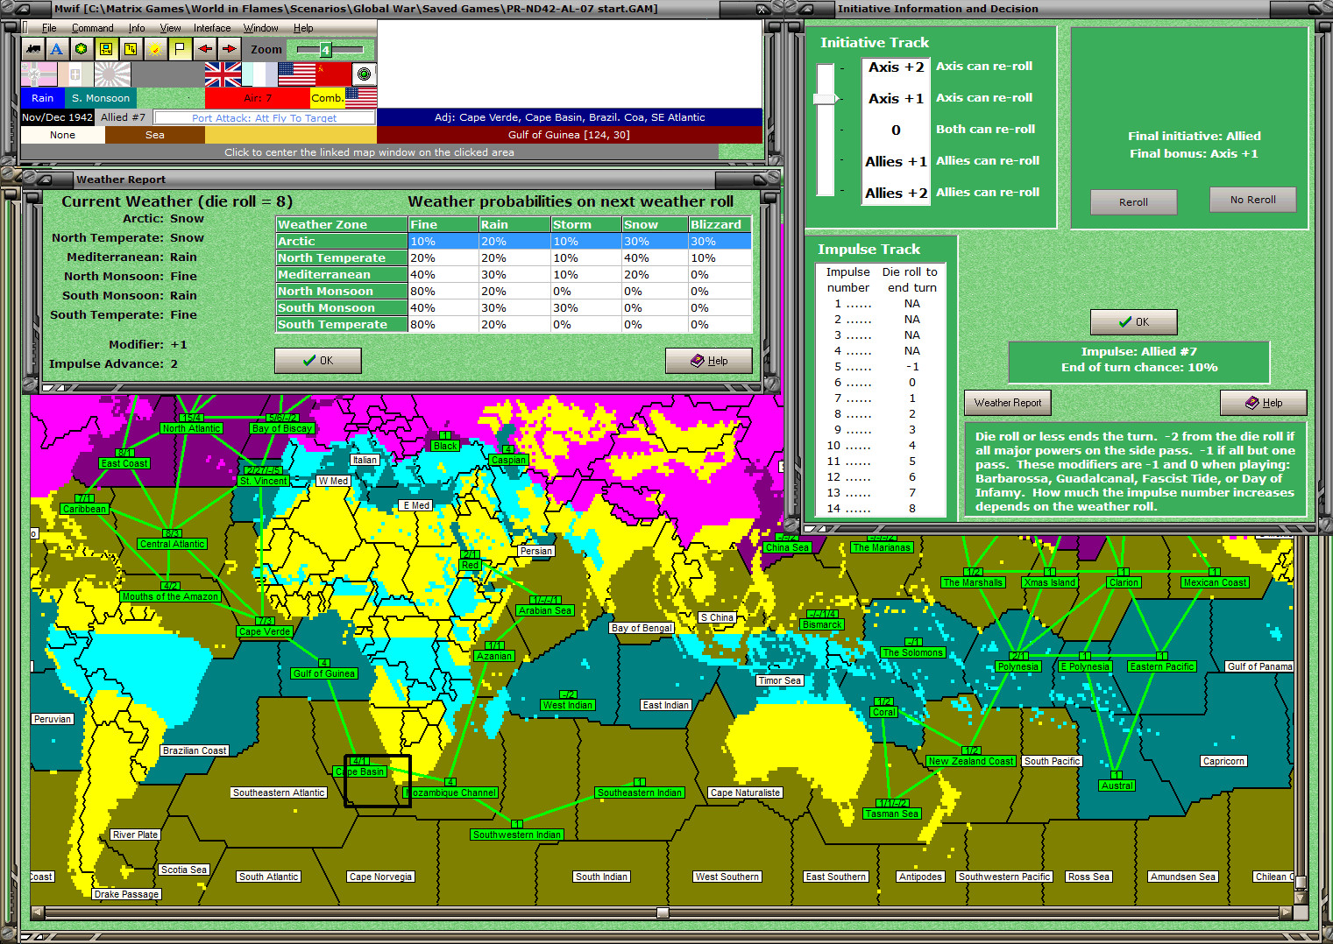Click the 'Cape Verde' sea area label
The width and height of the screenshot is (1333, 944).
[x=265, y=632]
